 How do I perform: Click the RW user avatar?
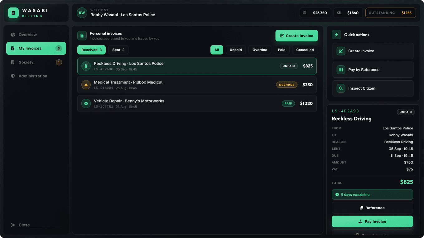tap(82, 13)
